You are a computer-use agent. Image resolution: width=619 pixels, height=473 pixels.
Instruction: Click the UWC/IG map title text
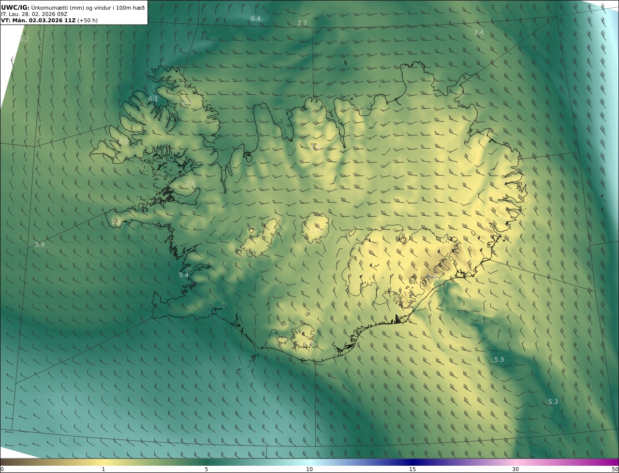73,7
